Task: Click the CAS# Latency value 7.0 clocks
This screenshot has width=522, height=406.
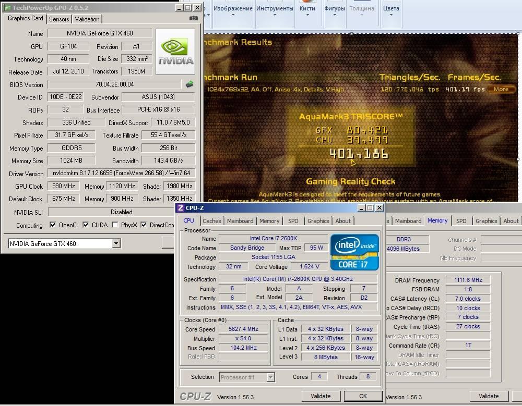Action: pos(468,299)
